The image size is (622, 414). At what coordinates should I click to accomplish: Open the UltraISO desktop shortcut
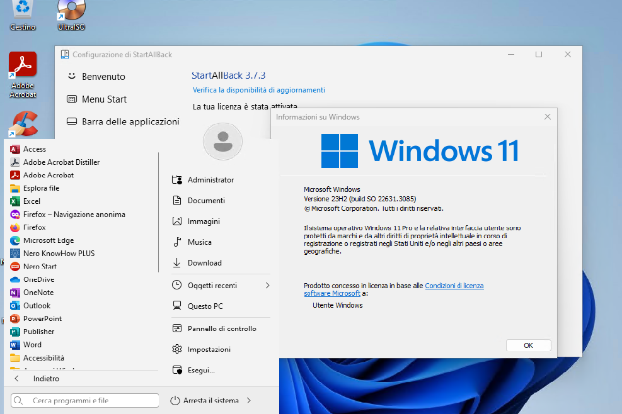coord(71,15)
